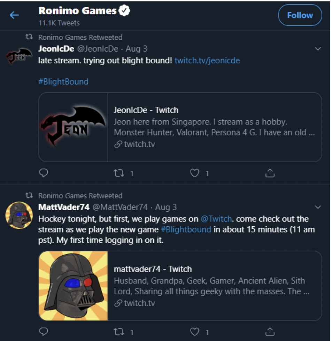The width and height of the screenshot is (331, 341).
Task: Open the mattvader74 - Twitch card thumbnail
Action: (73, 286)
